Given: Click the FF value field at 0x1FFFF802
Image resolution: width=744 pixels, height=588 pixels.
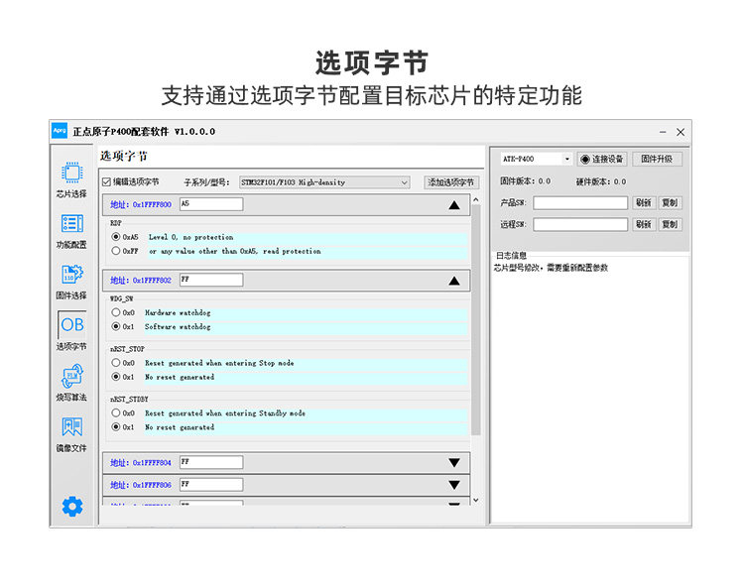Looking at the screenshot, I should coord(211,281).
